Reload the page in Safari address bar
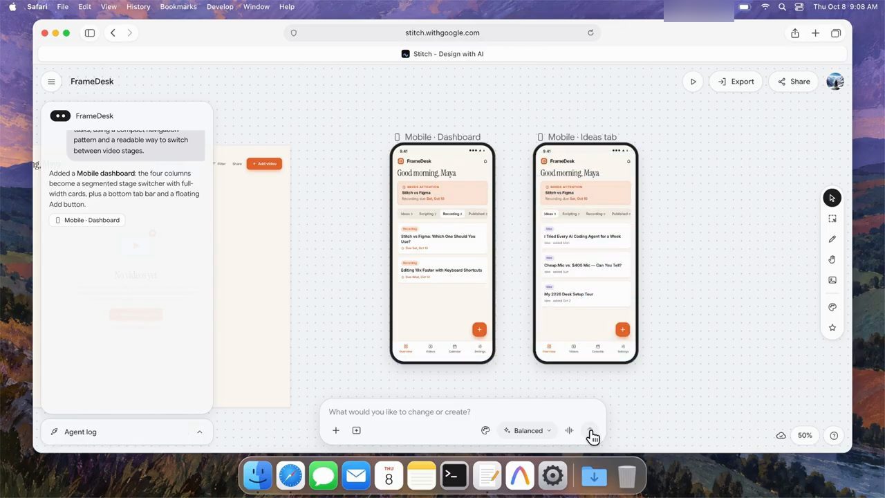This screenshot has height=498, width=885. point(590,33)
